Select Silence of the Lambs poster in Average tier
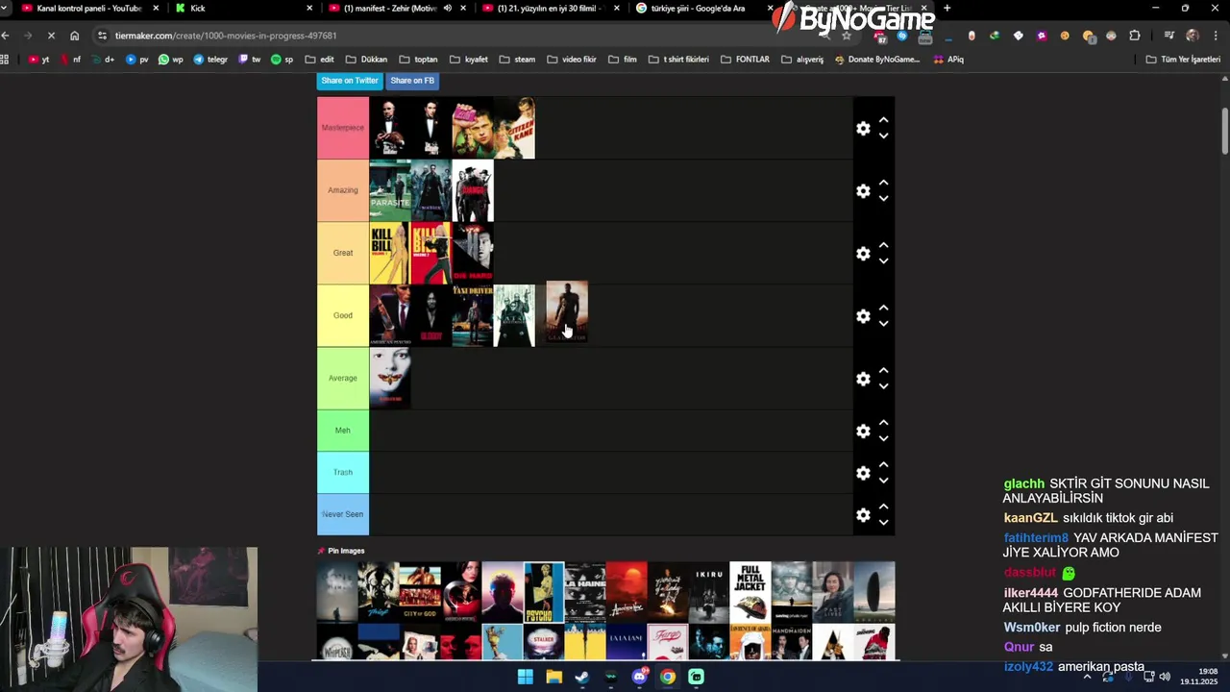 click(x=390, y=378)
